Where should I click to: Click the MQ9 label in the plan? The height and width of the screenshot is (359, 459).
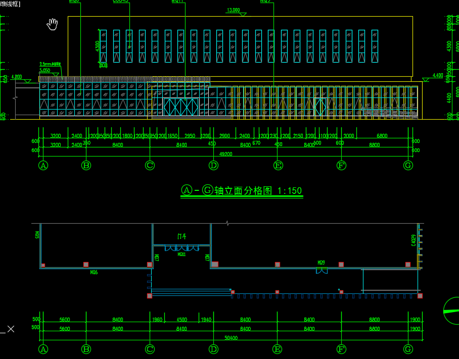[321, 263]
